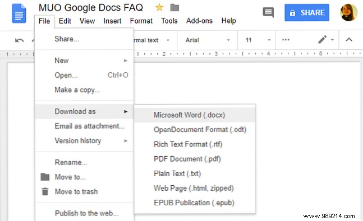The image size is (363, 221).
Task: Choose Open... in the File menu
Action: (x=84, y=75)
